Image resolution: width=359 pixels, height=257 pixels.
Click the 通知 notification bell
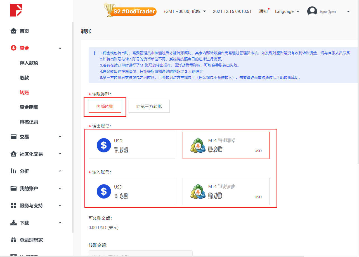click(263, 11)
